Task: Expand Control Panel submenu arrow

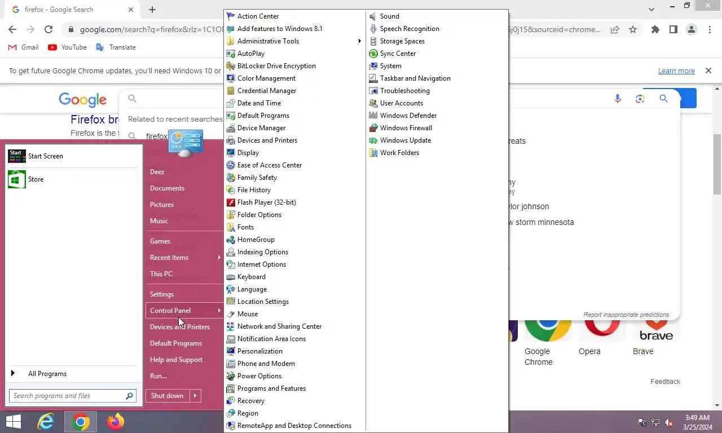Action: 219,311
